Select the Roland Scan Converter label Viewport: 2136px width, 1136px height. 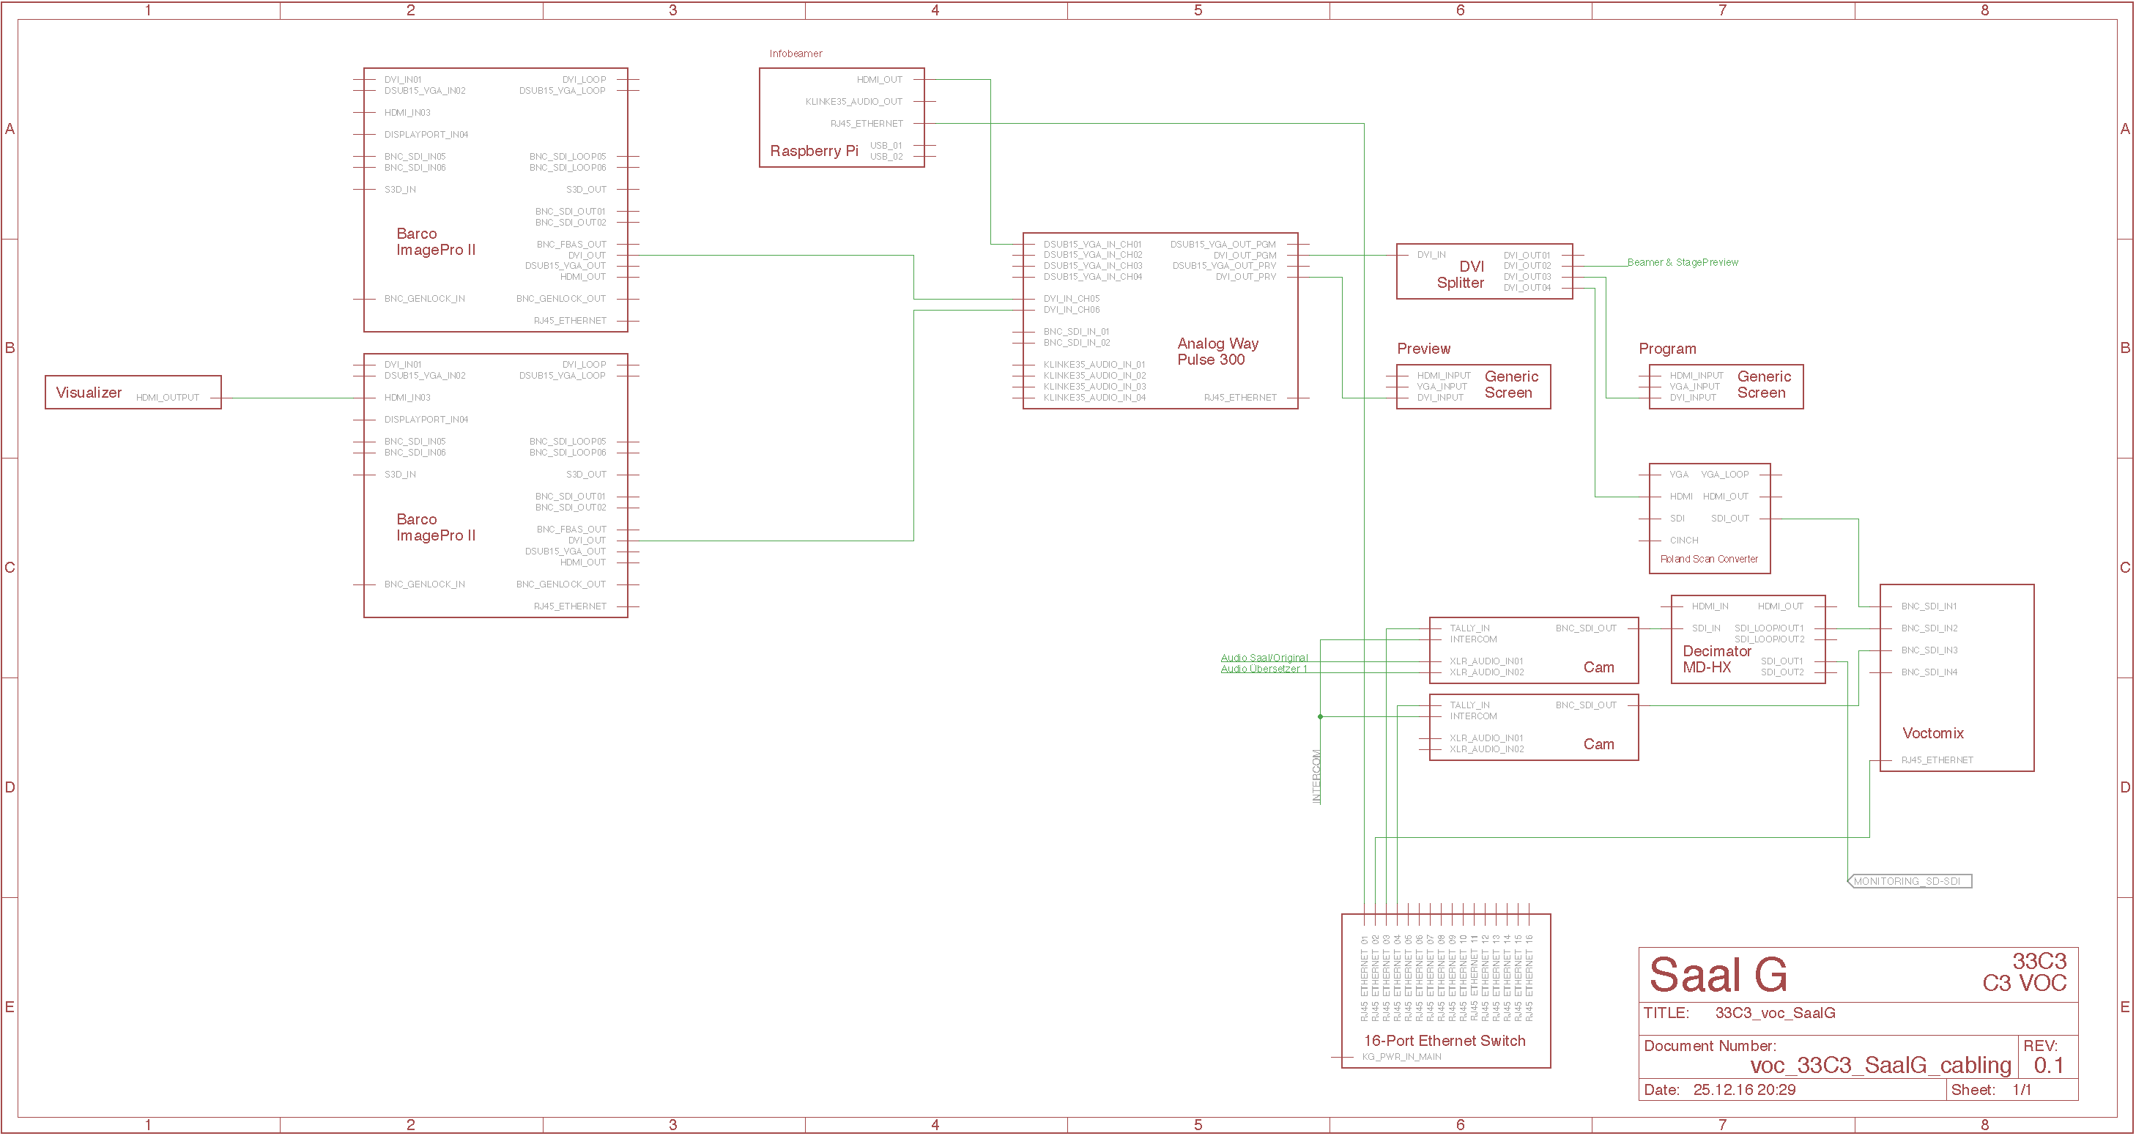click(1708, 560)
